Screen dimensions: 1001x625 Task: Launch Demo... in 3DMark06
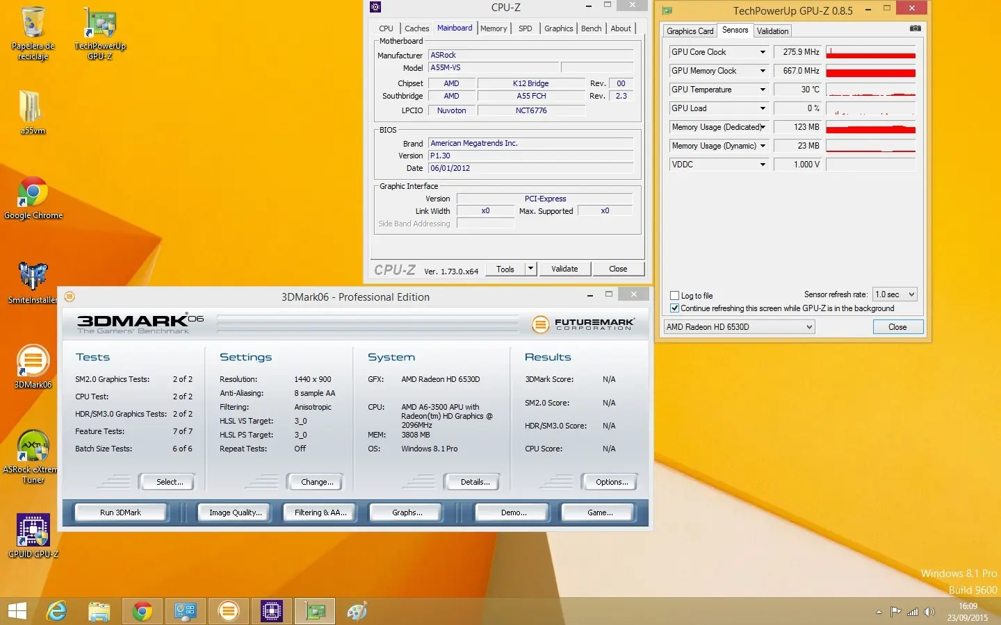[x=514, y=512]
